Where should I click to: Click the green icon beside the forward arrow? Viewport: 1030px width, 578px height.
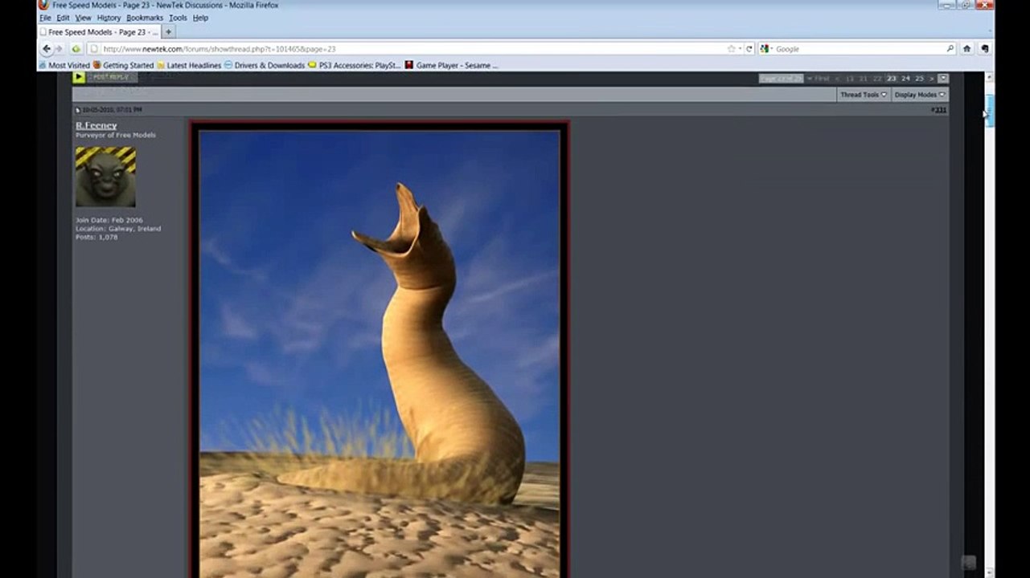(x=76, y=49)
